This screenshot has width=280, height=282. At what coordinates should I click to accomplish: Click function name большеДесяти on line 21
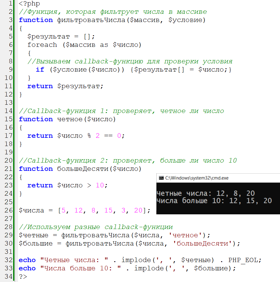click(x=83, y=169)
